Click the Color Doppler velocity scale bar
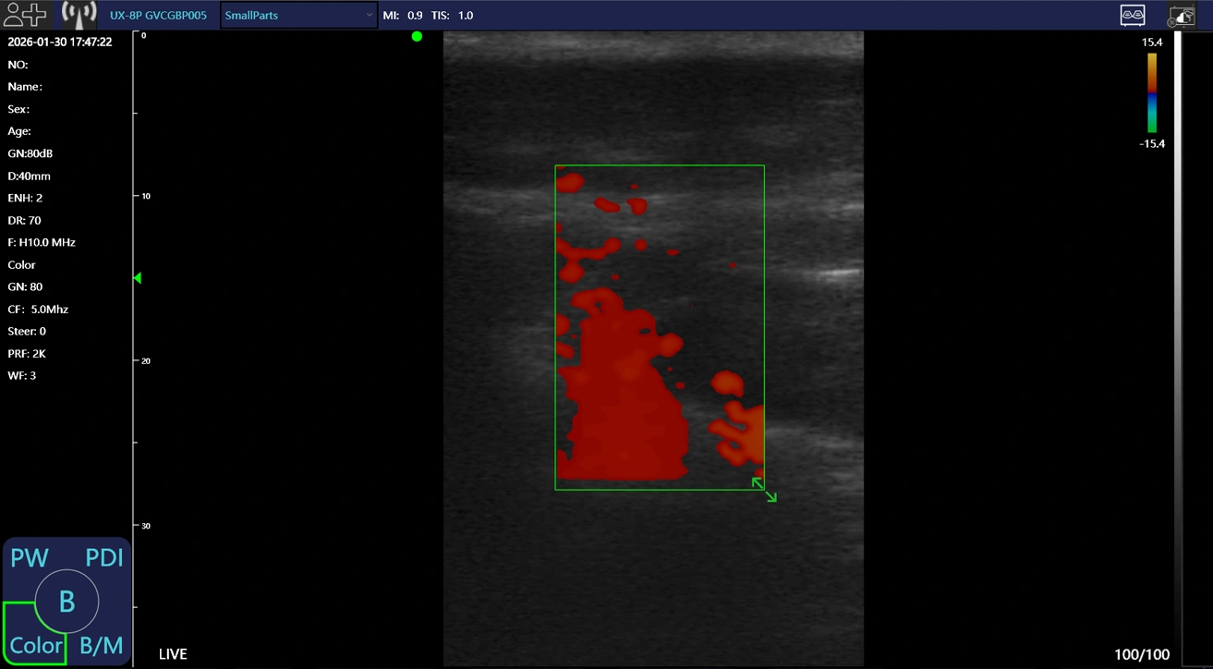 (1152, 92)
